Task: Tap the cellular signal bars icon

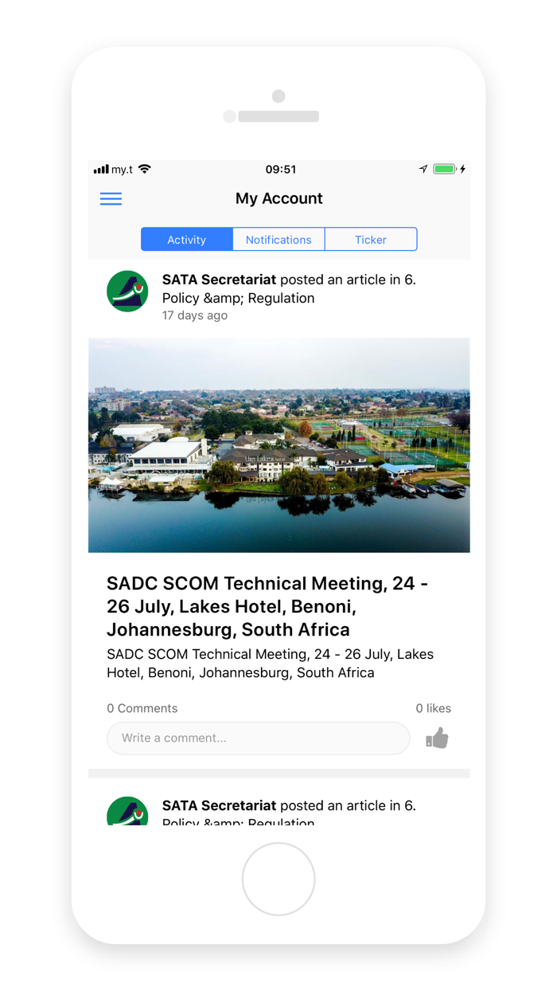Action: pos(101,169)
